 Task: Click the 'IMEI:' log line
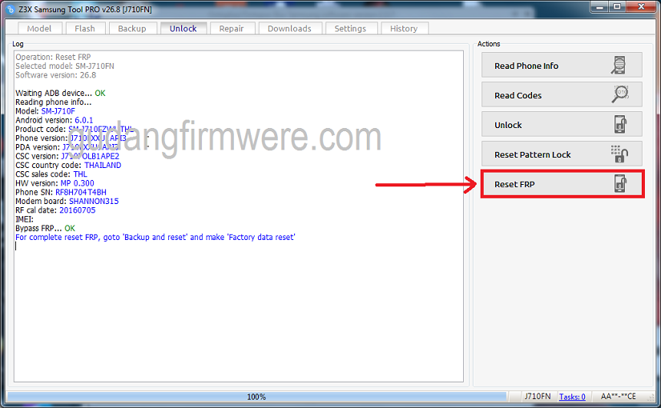(25, 219)
